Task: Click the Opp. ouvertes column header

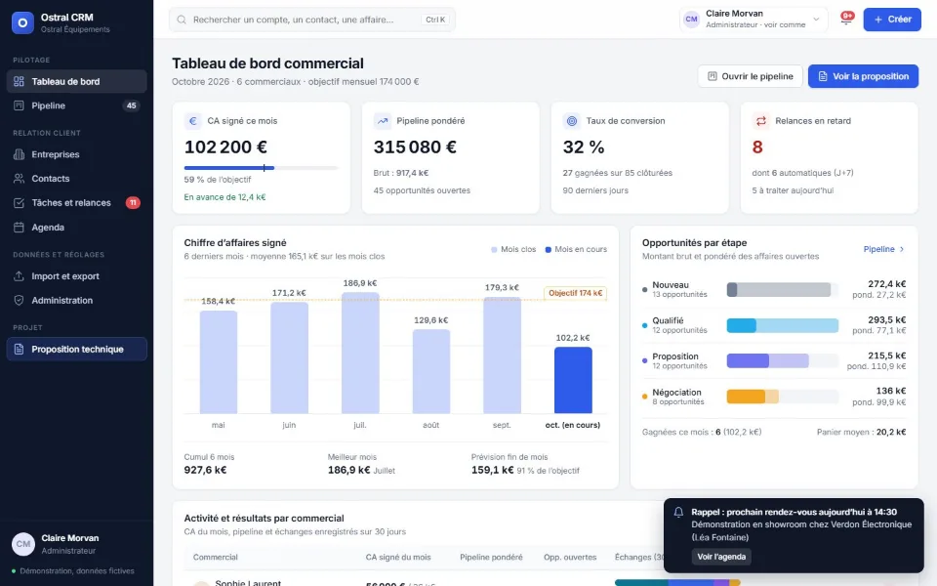Action: [x=570, y=558]
